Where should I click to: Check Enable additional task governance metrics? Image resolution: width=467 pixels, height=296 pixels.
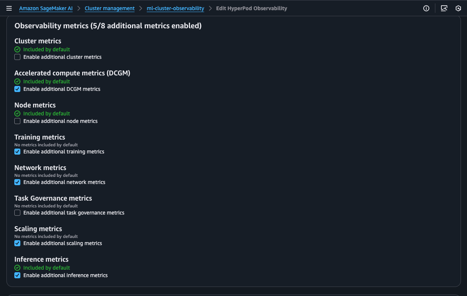(x=17, y=213)
